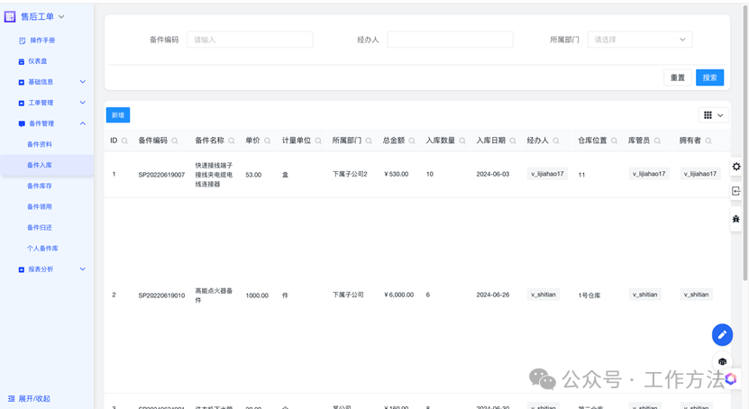Click the logout arrow icon on right edge
749x409 pixels.
[x=736, y=191]
